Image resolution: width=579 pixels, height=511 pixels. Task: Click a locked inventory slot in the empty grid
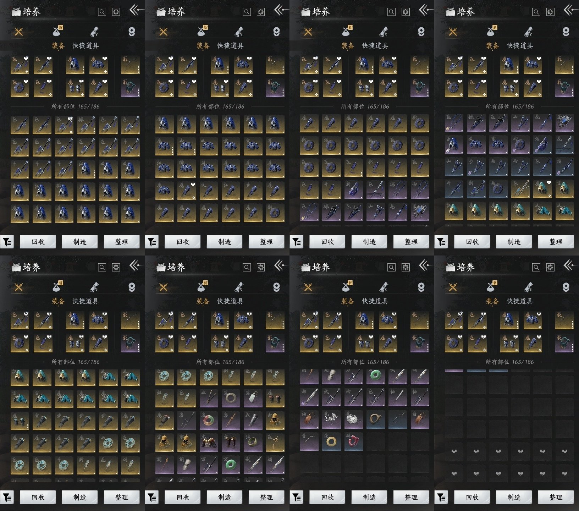(454, 452)
